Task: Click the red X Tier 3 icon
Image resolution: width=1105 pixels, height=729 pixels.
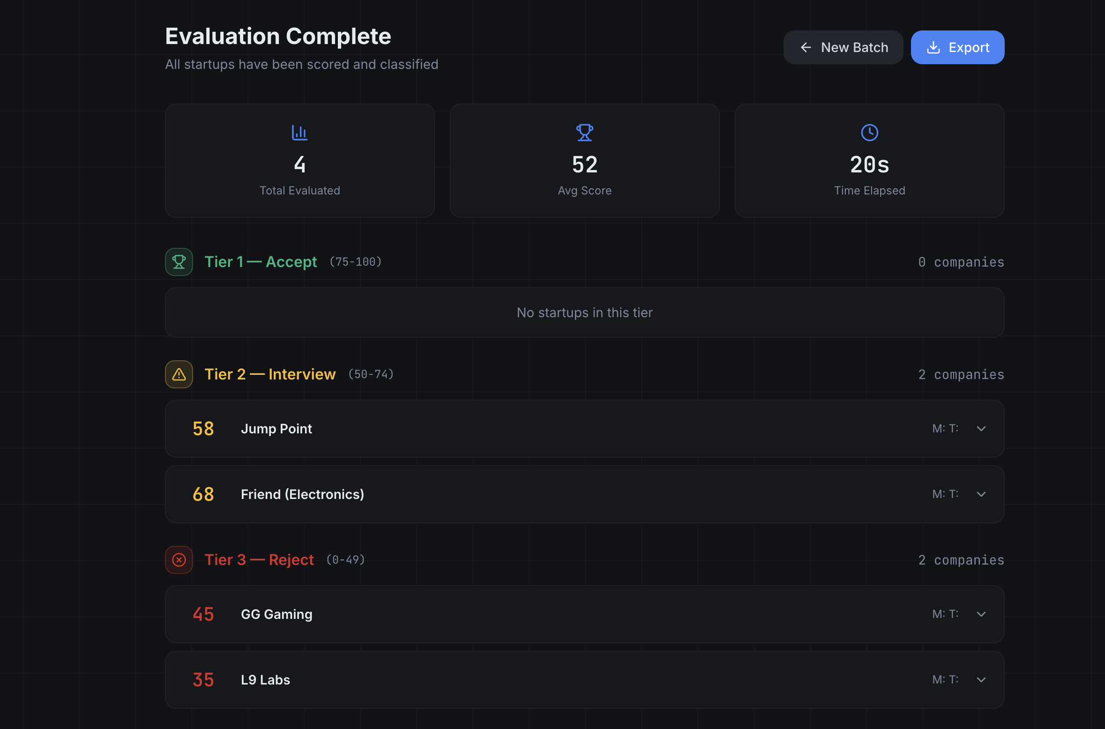Action: (179, 560)
